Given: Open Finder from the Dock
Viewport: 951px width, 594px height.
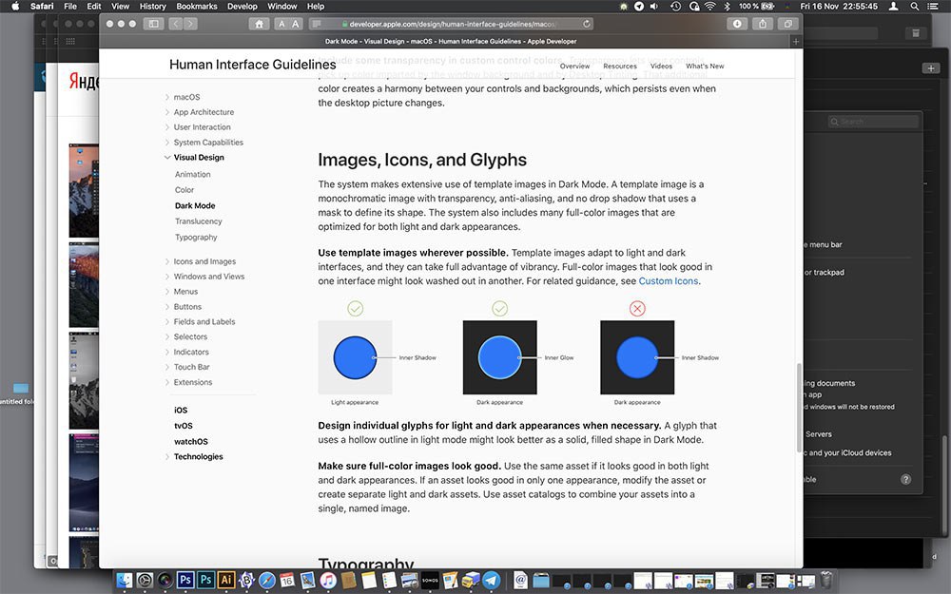Looking at the screenshot, I should click(125, 580).
